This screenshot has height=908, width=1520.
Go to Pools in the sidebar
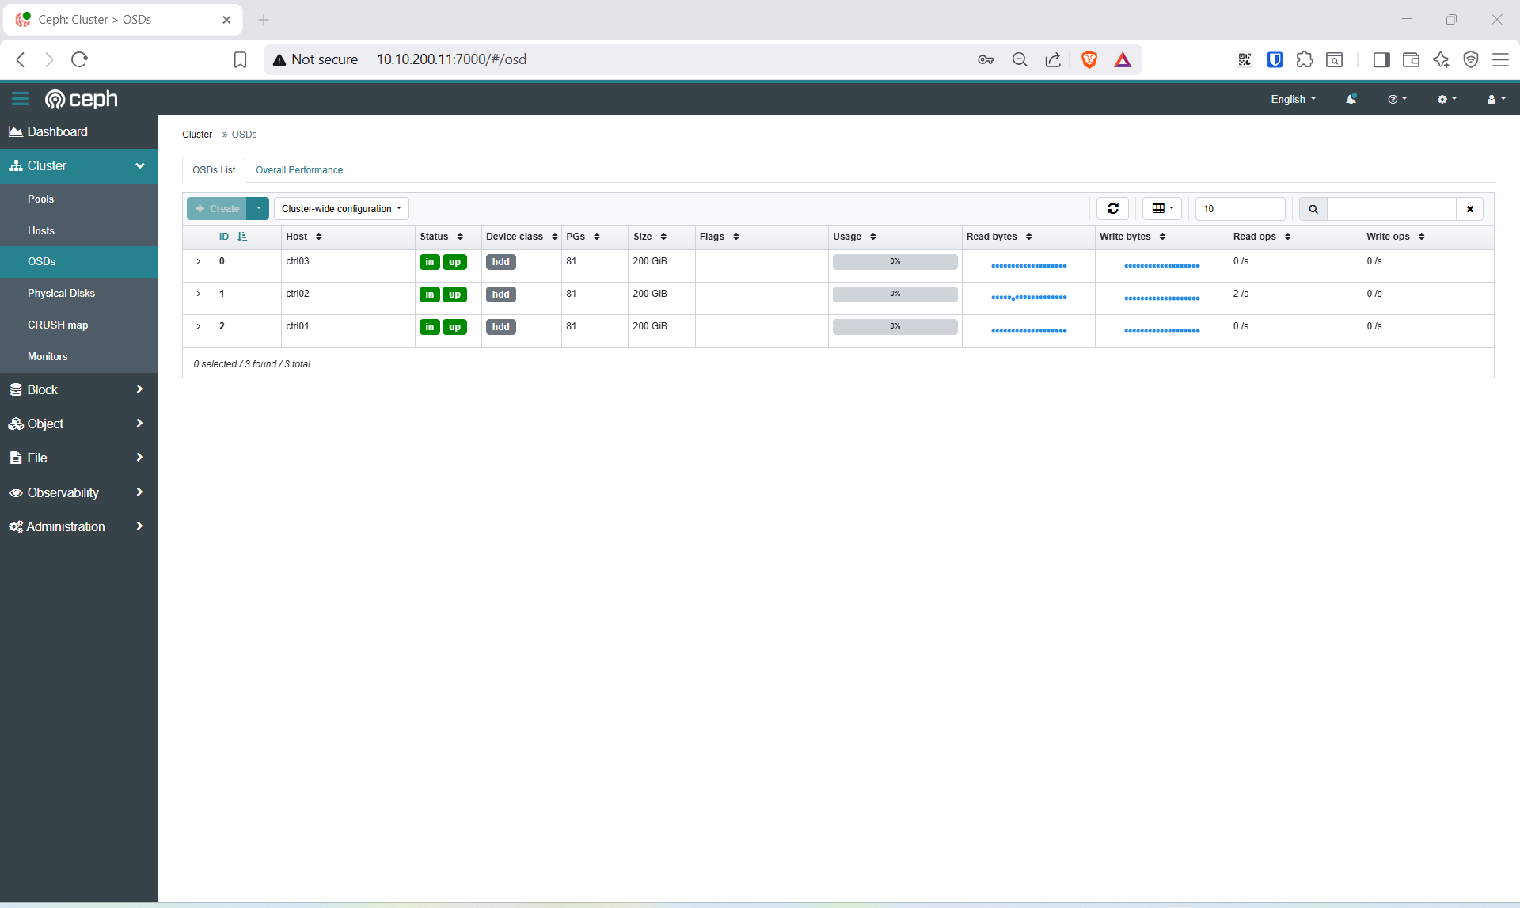click(79, 199)
